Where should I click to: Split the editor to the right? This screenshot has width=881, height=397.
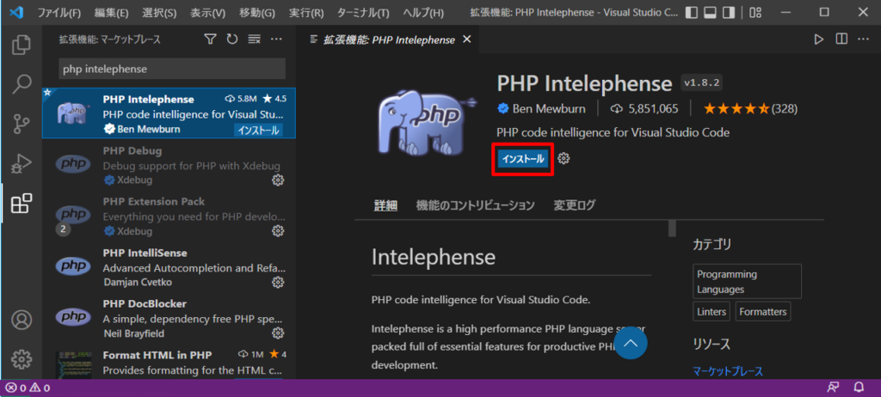tap(841, 40)
